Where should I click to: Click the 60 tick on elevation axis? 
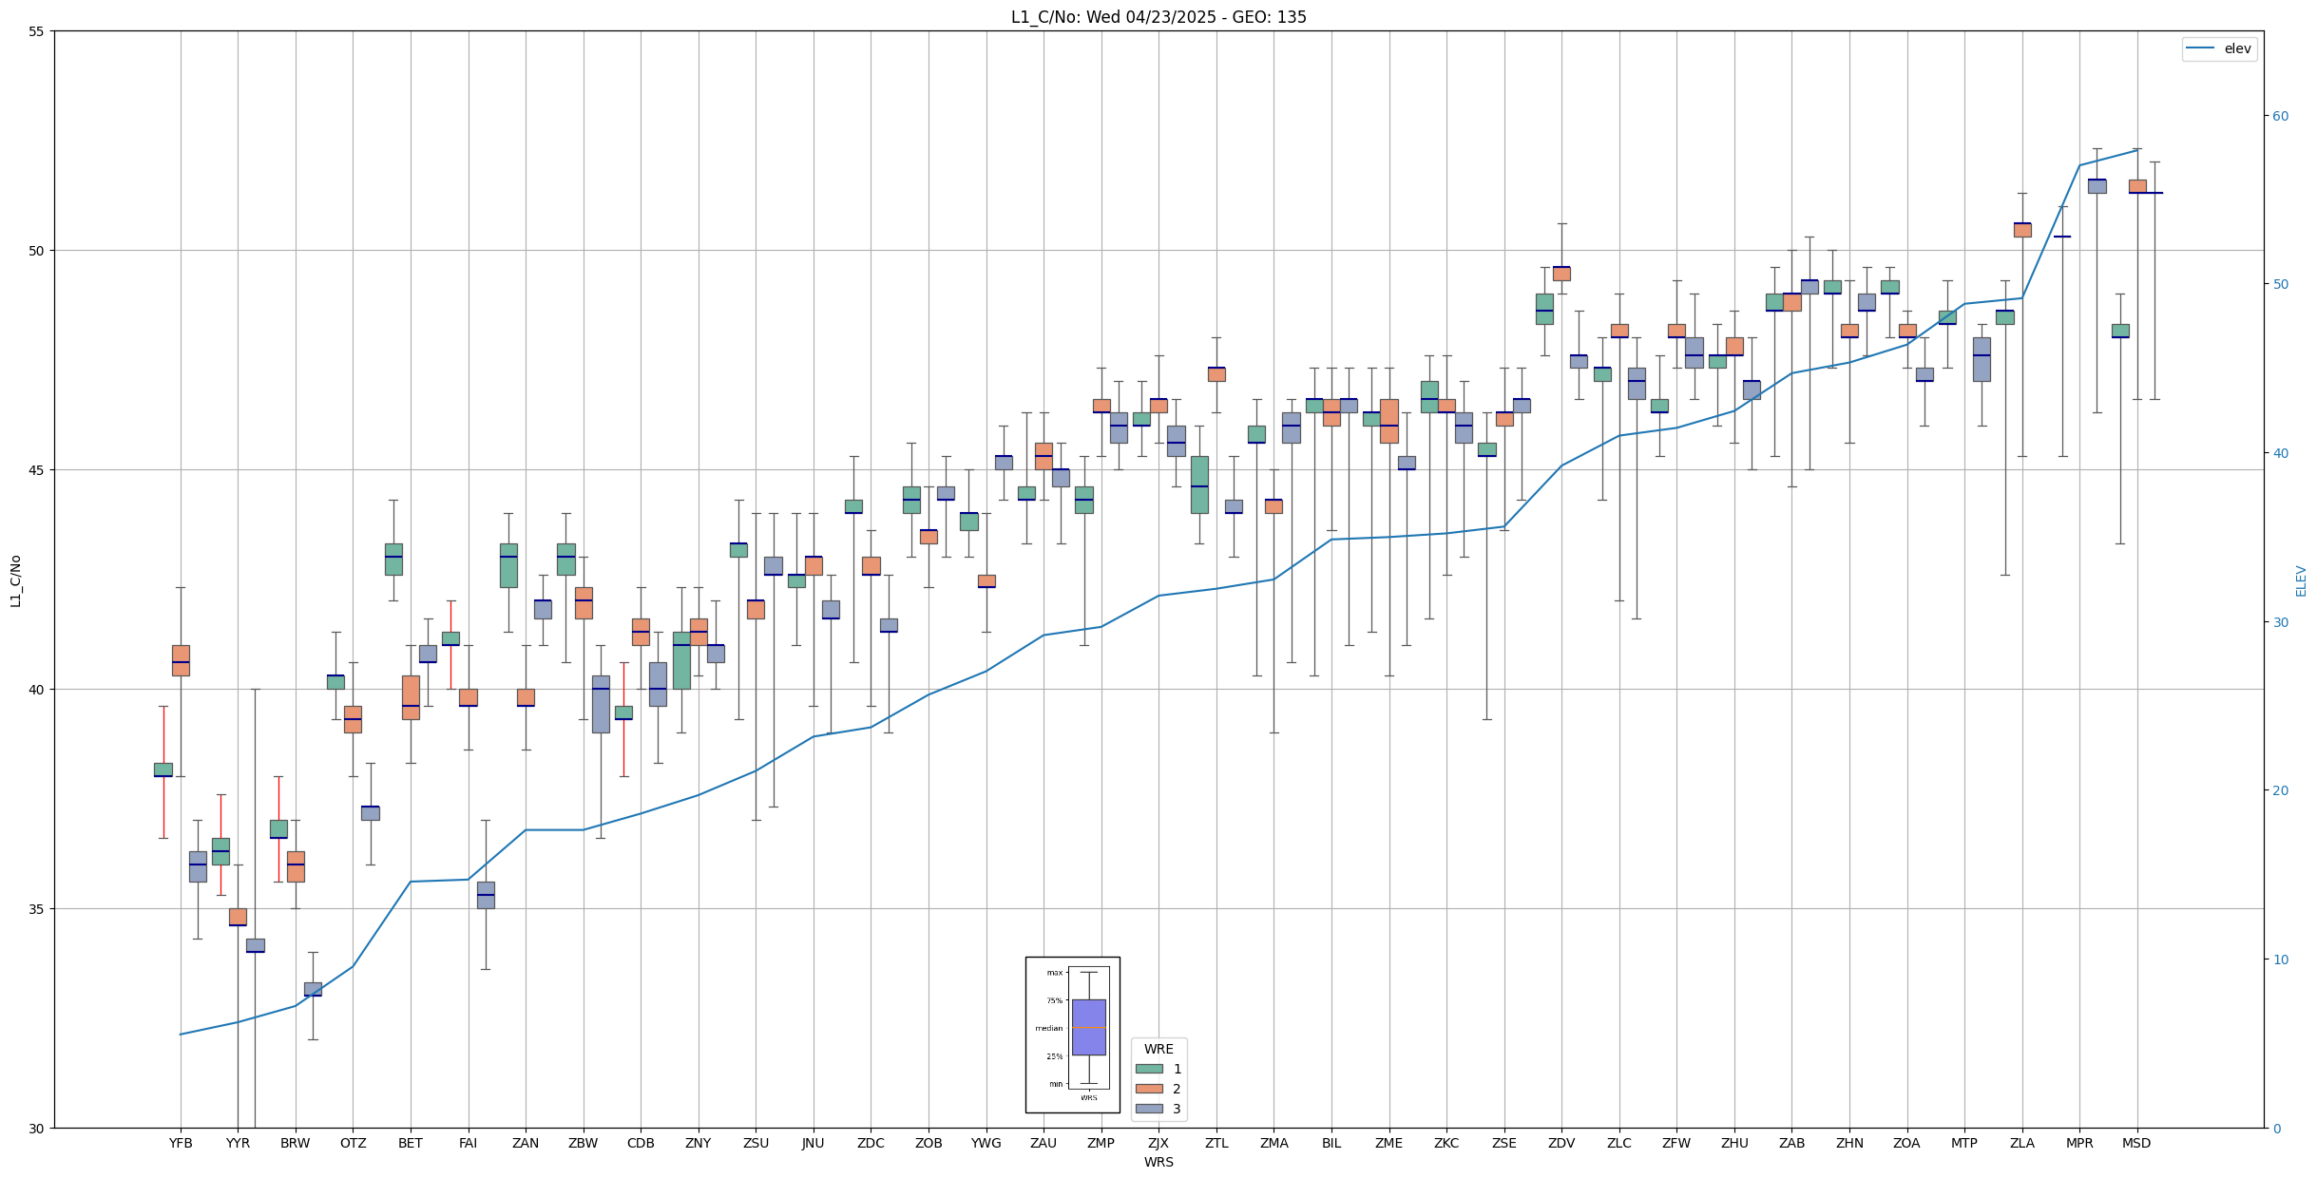(x=2280, y=116)
